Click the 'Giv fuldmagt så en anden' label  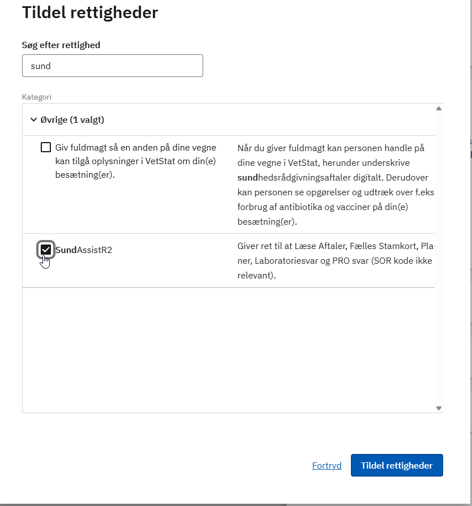pyautogui.click(x=136, y=161)
